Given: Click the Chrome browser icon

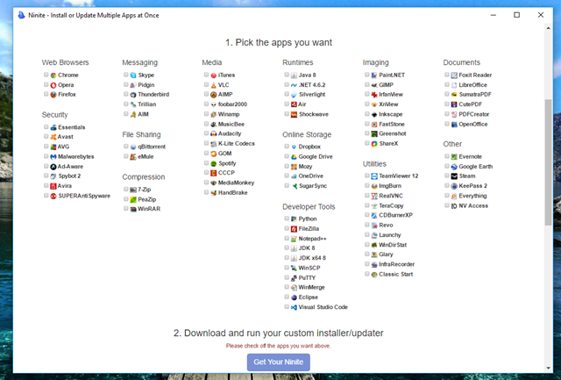Looking at the screenshot, I should pyautogui.click(x=53, y=75).
